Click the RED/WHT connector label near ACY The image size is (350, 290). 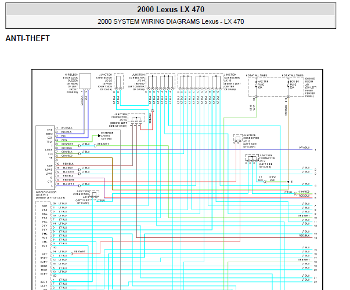[x=80, y=251]
